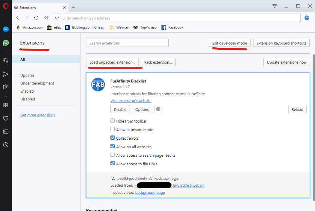Open the Bookmarks heart icon
This screenshot has width=315, height=211.
coord(6,118)
